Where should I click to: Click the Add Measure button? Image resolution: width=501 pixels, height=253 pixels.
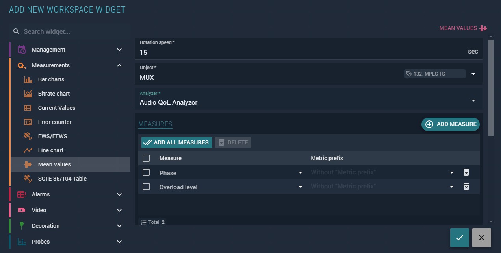[x=451, y=124]
